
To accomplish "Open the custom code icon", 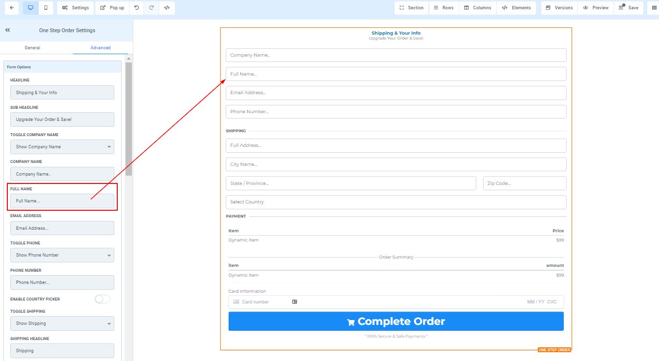I will point(167,8).
